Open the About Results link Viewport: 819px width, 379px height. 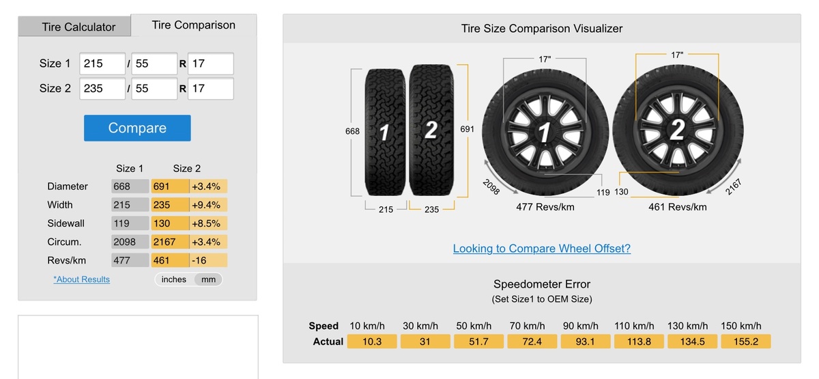[81, 279]
